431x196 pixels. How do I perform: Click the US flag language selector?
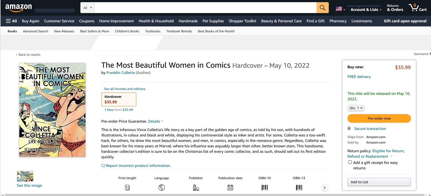point(340,9)
